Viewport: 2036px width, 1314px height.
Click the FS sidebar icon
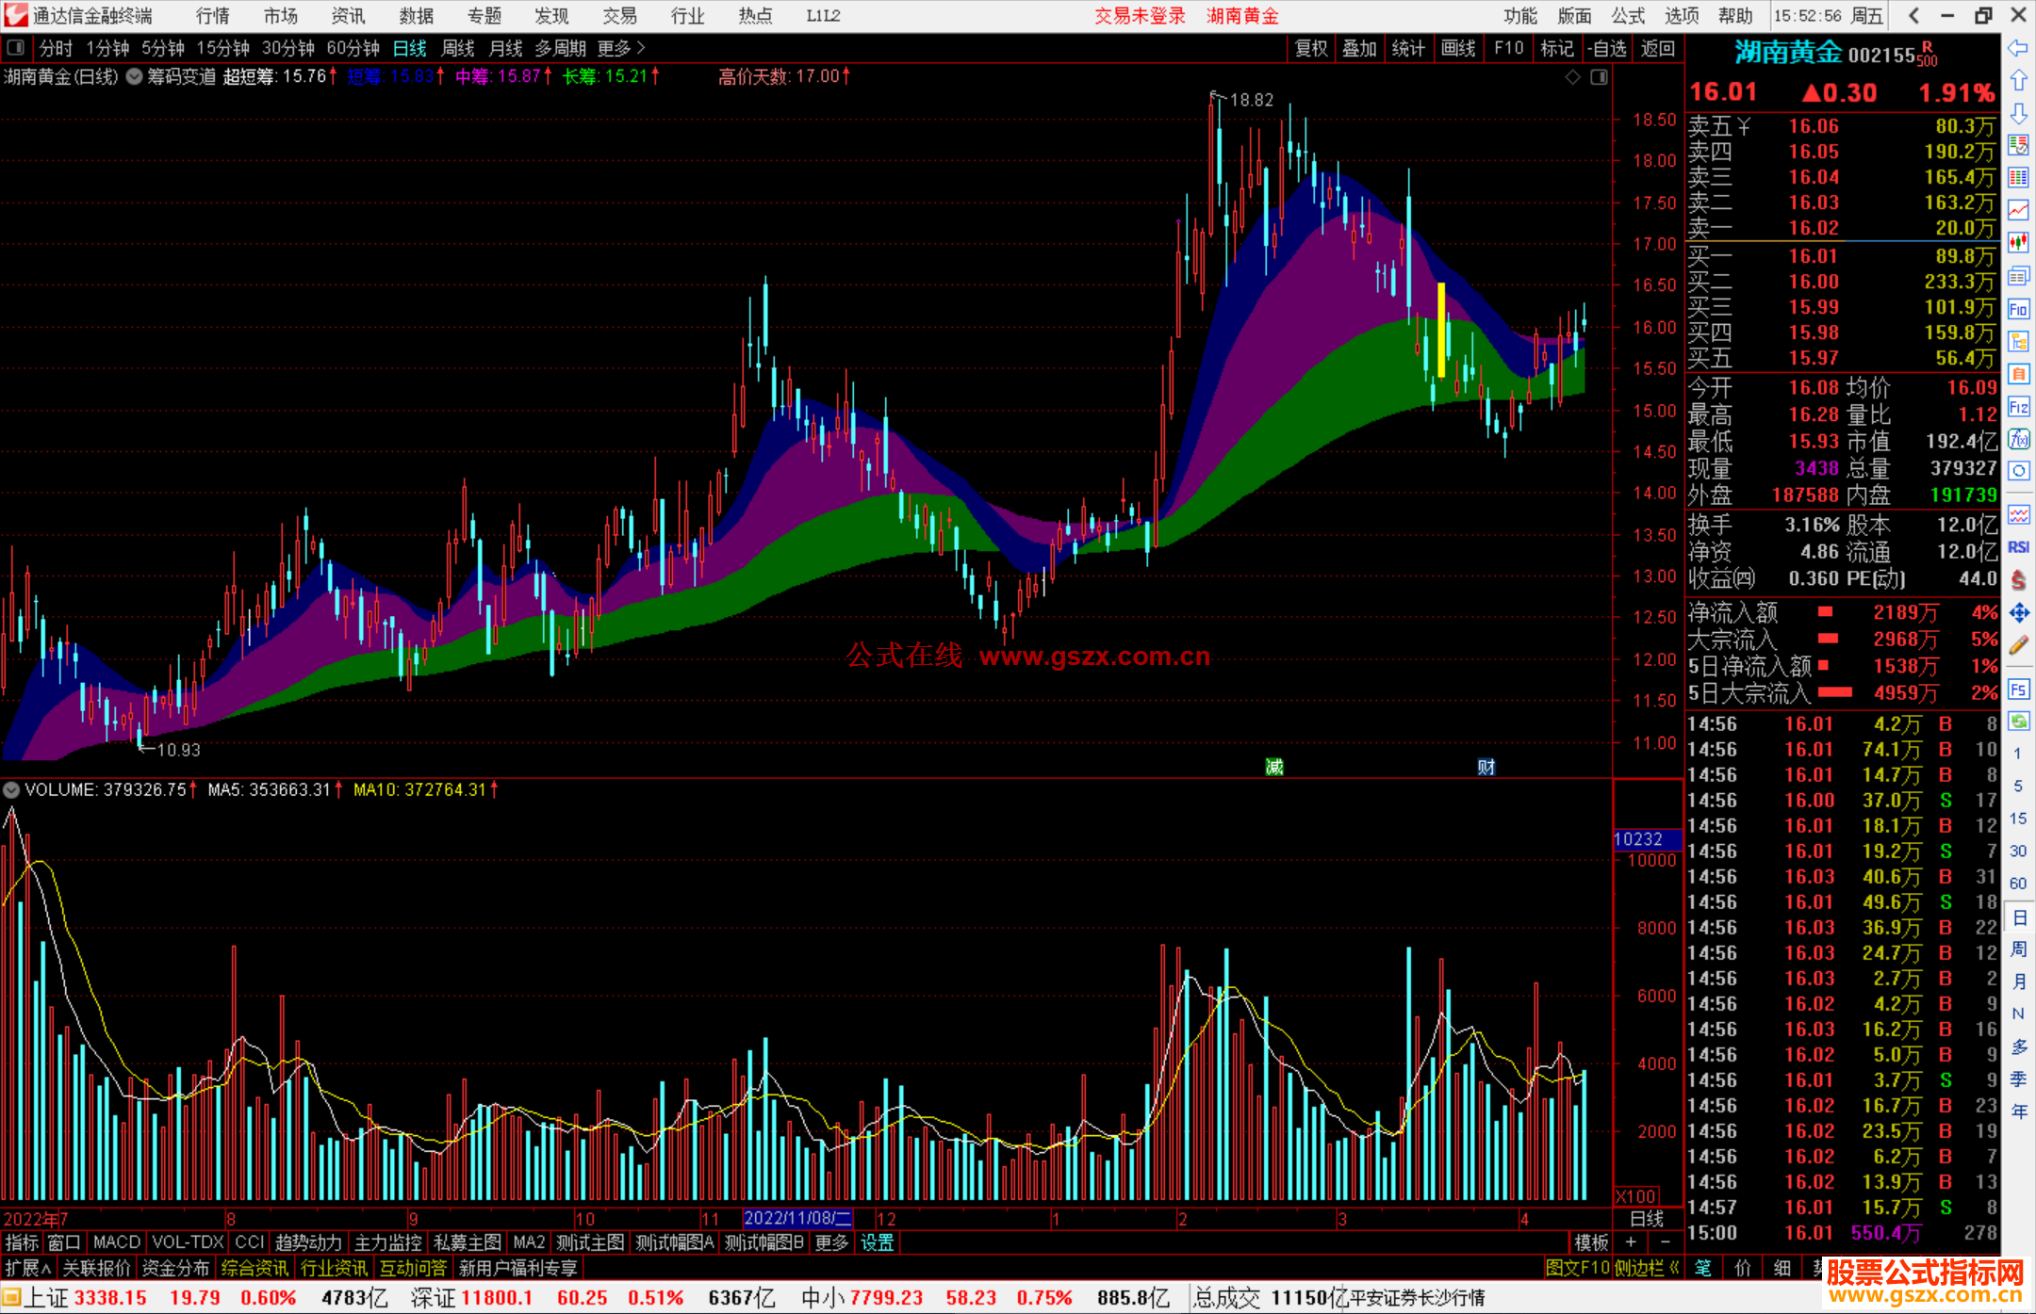tap(2018, 689)
